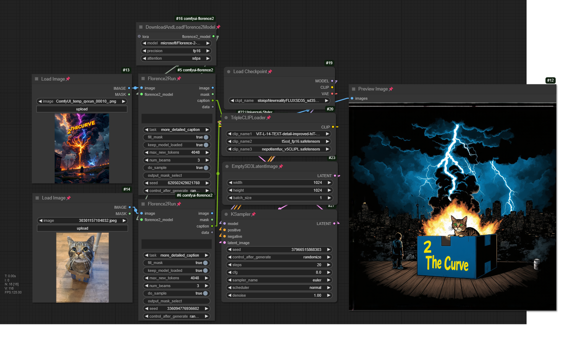Increase max_new_tokens in Florence2Run node #5
Screen dimensions: 588x362
[x=207, y=153]
